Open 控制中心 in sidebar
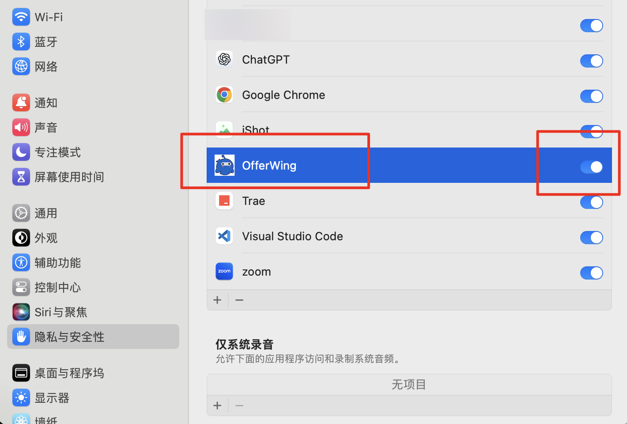The width and height of the screenshot is (627, 424). point(57,288)
